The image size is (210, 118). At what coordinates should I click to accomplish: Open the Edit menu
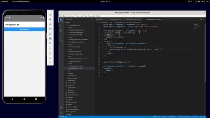coord(65,16)
